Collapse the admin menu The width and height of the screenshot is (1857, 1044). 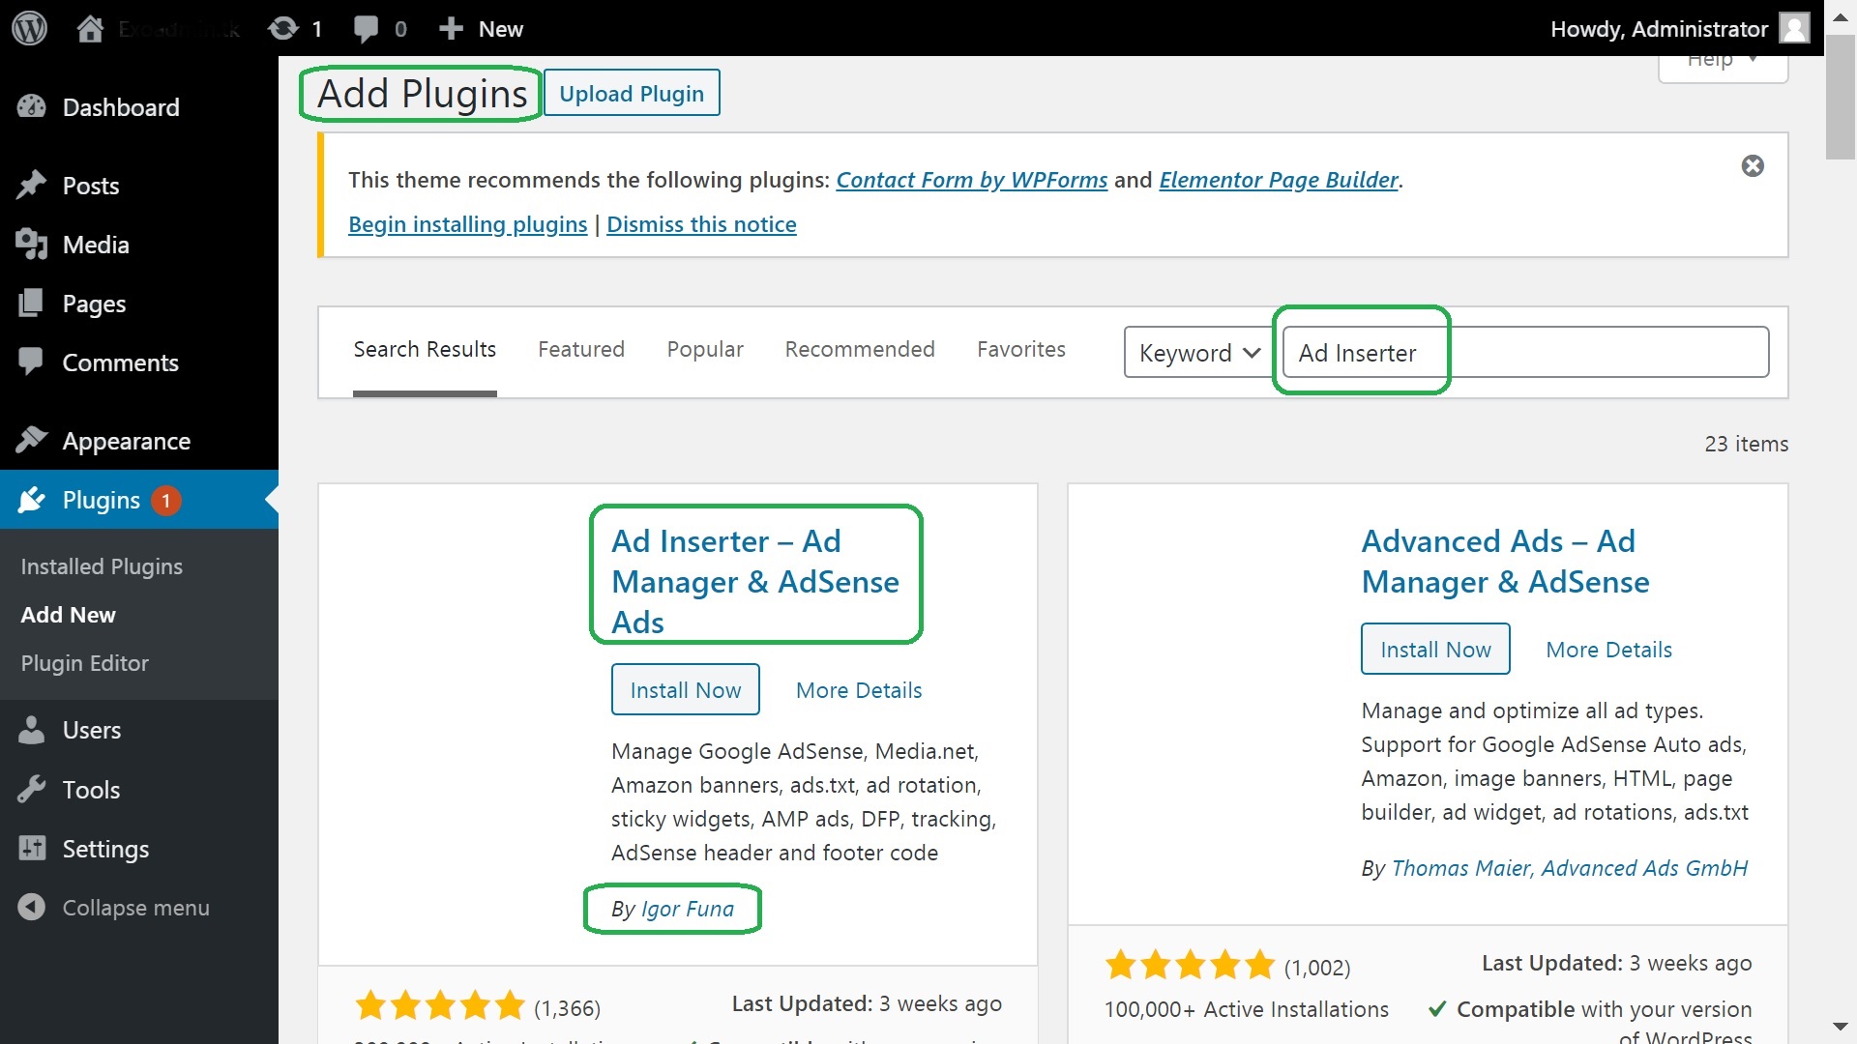[114, 907]
